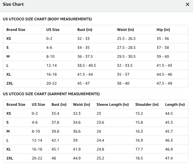Click bust value 38.5 - 40.5
Screen dimensions: 193x166
tap(87, 65)
